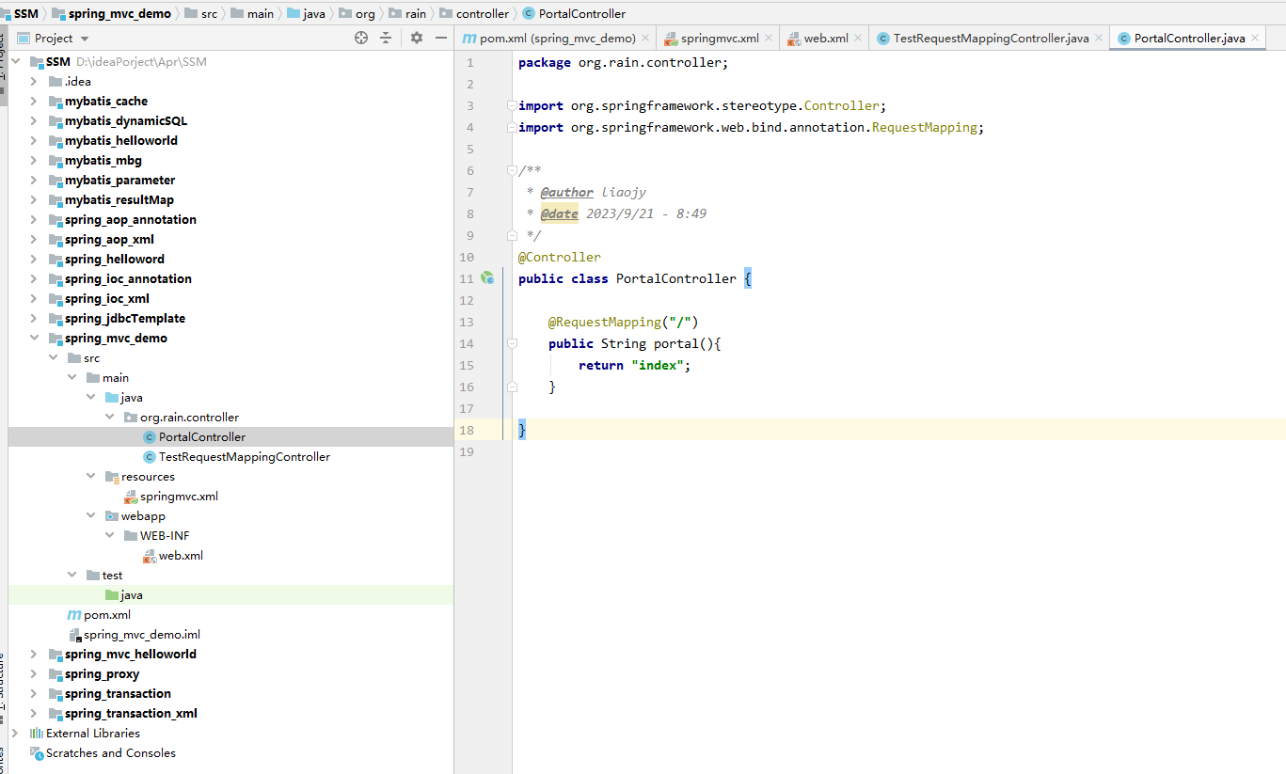
Task: Select the spring_jdbcTemplate module
Action: tap(125, 318)
